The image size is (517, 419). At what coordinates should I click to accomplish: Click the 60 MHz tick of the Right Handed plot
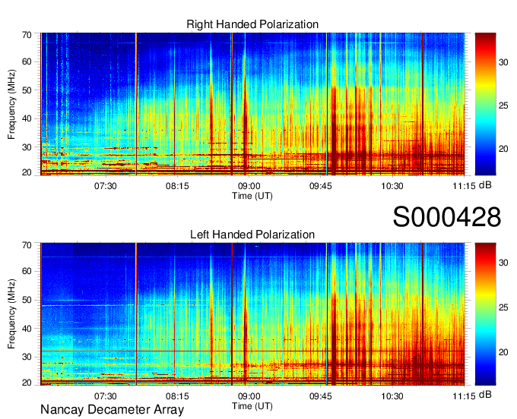click(27, 61)
